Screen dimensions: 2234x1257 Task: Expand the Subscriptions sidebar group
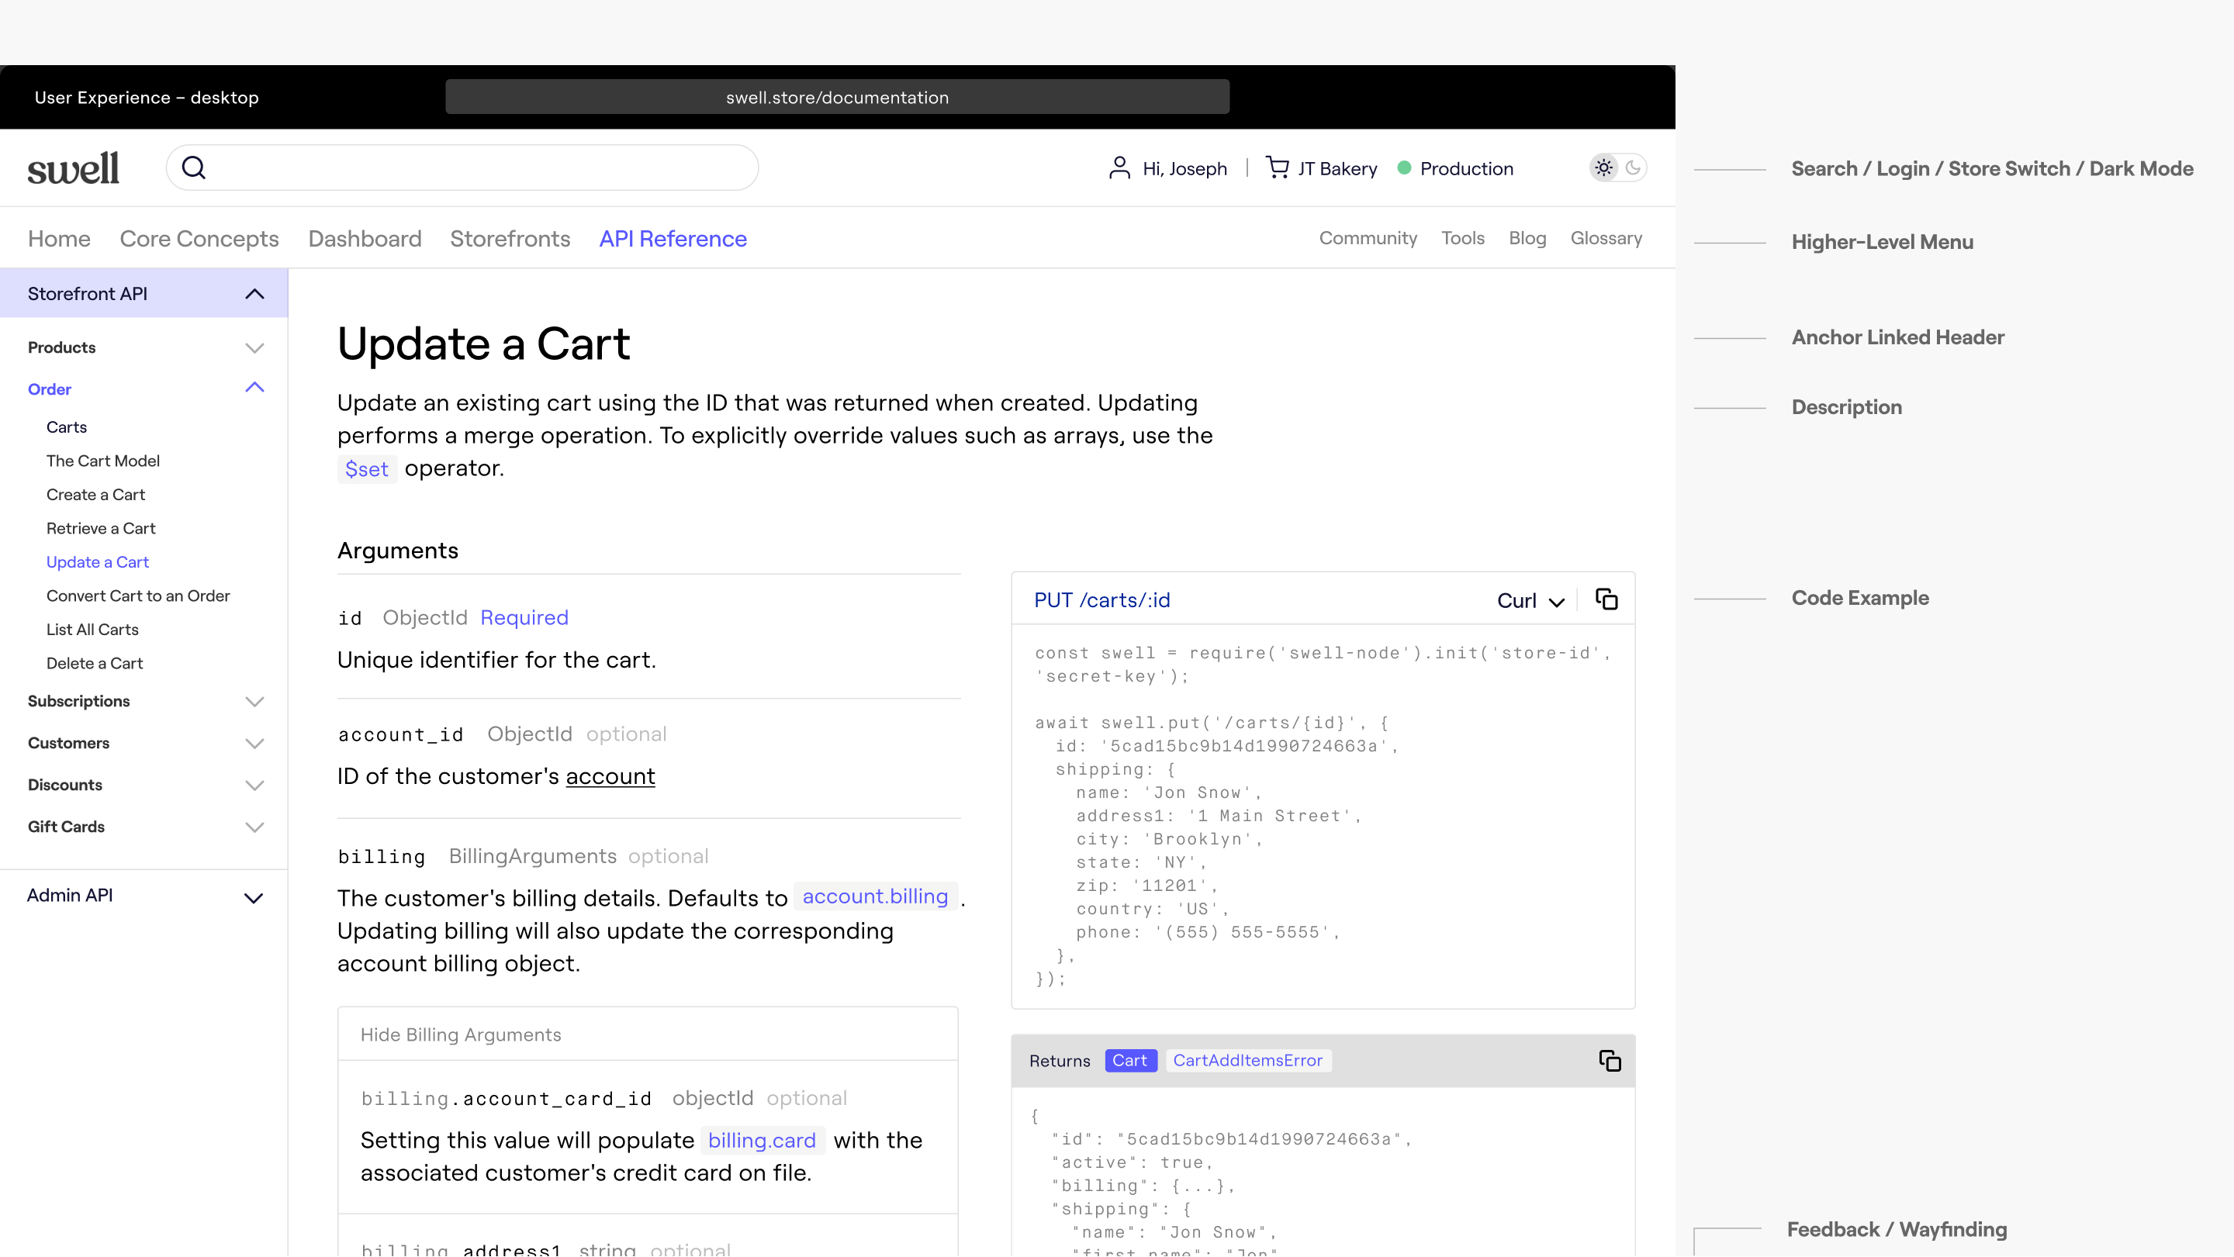point(254,701)
